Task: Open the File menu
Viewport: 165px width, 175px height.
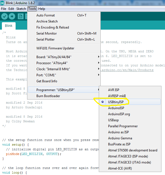Action: point(4,9)
